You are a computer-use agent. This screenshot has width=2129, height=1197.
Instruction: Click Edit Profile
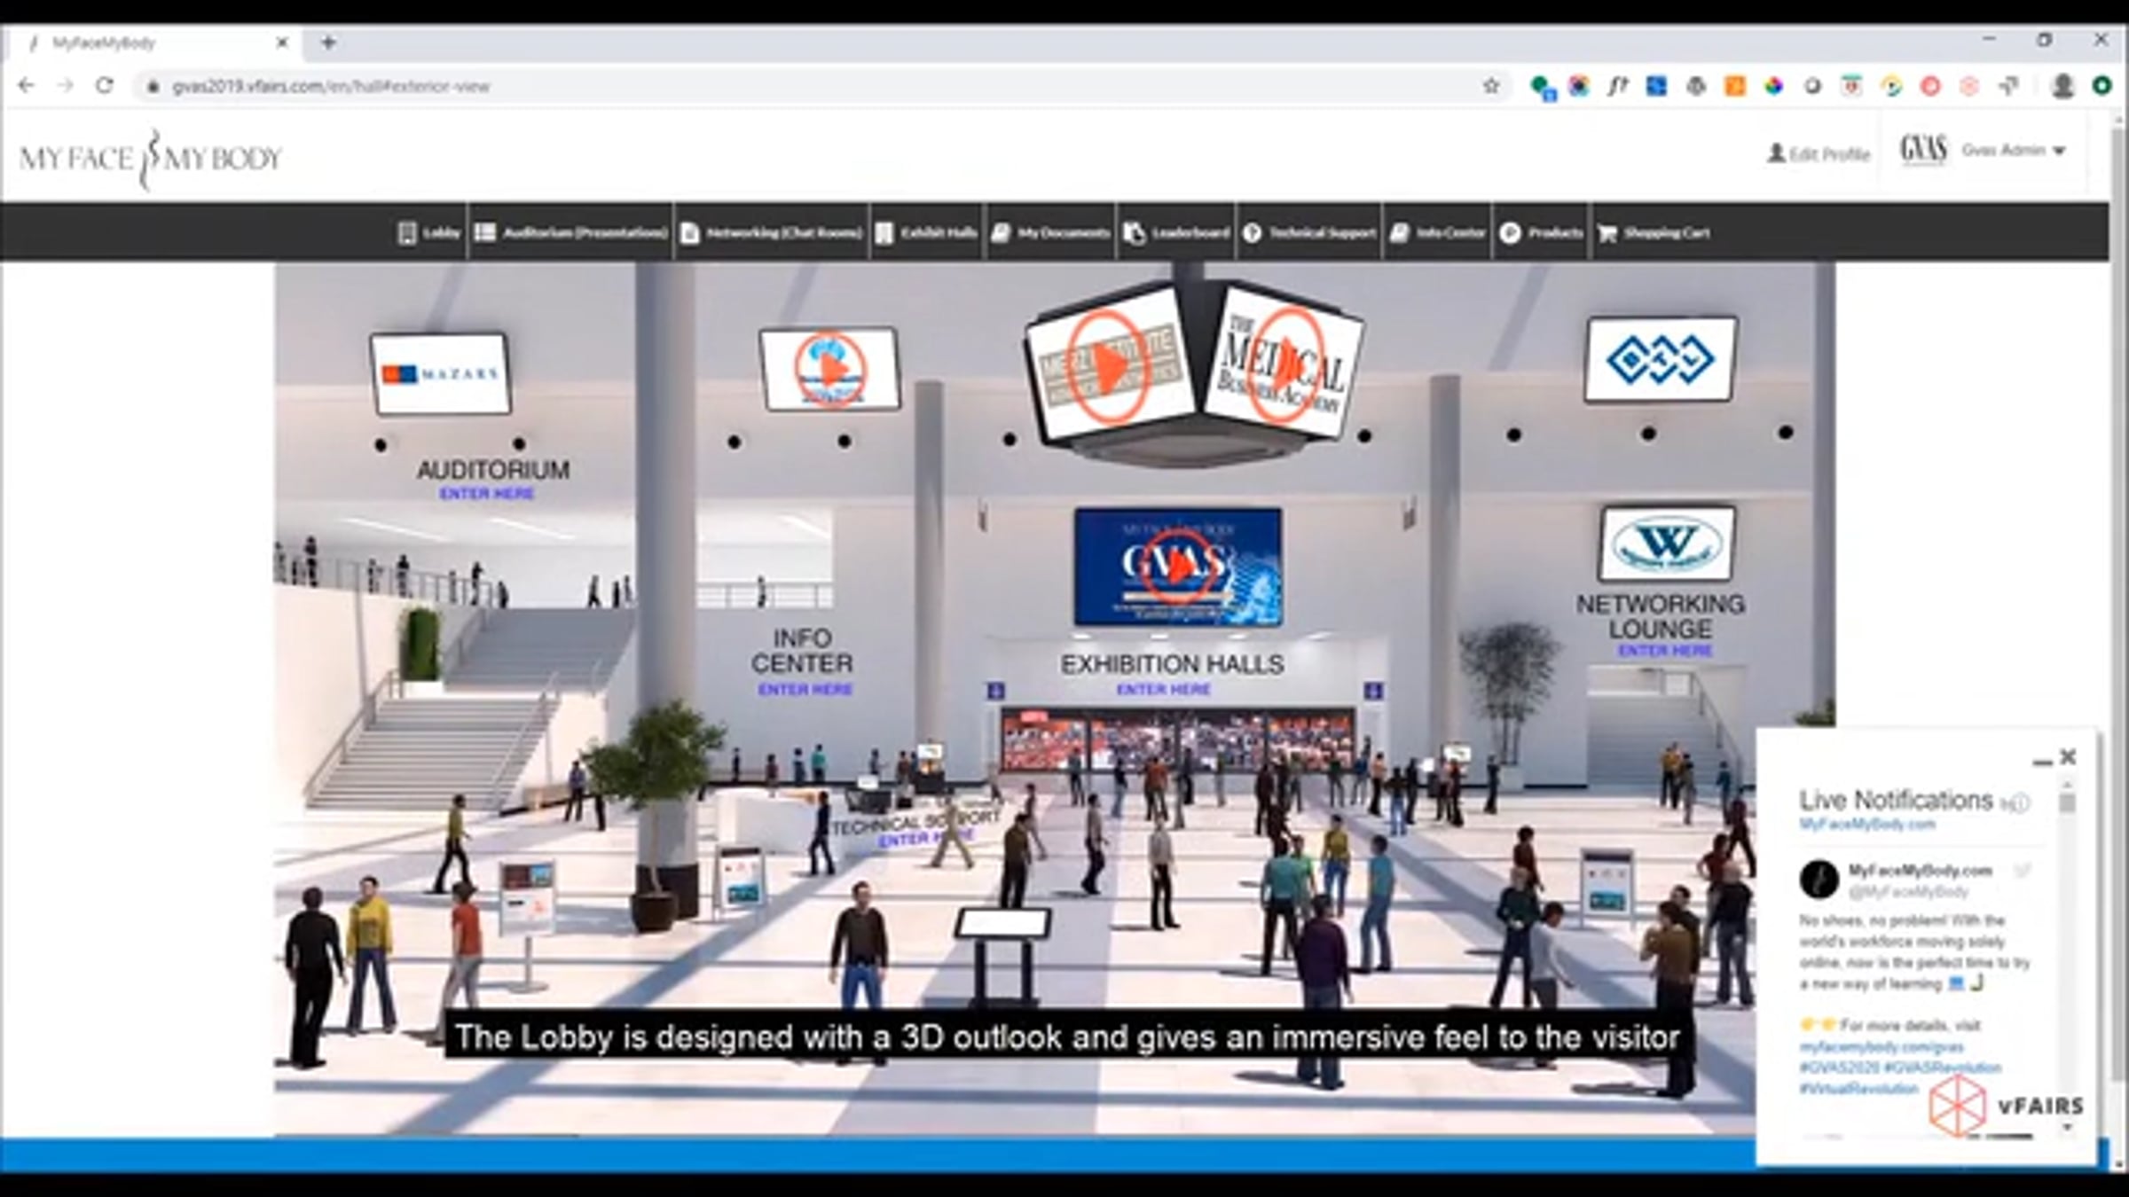(1819, 154)
